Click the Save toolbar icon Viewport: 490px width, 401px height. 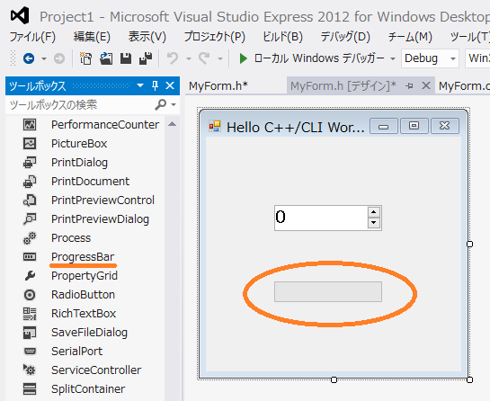126,58
